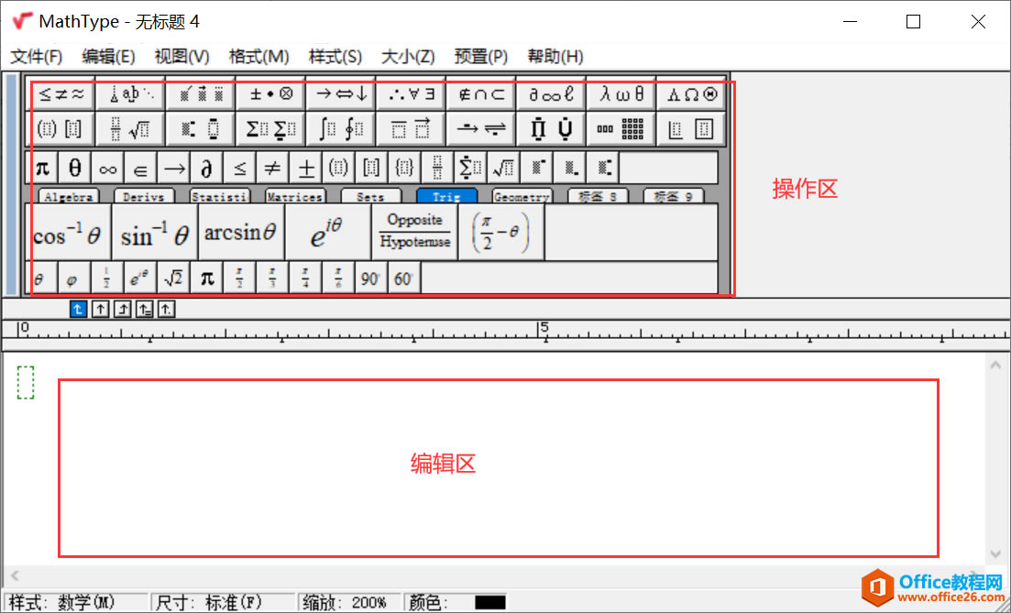This screenshot has width=1011, height=613.
Task: Switch to the Algebra tab
Action: point(69,195)
